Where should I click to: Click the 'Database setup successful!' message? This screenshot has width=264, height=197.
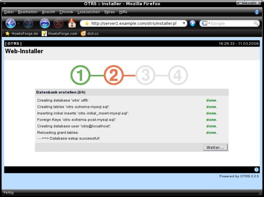[x=68, y=139]
